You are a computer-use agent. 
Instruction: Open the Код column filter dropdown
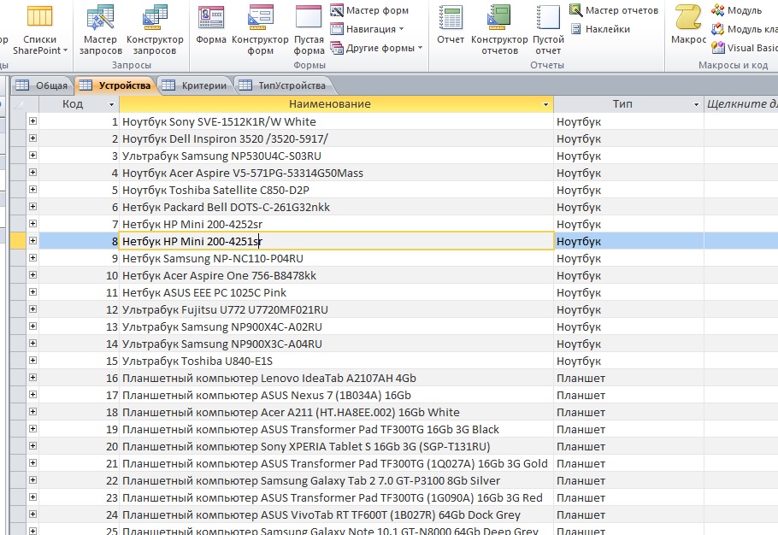click(111, 104)
